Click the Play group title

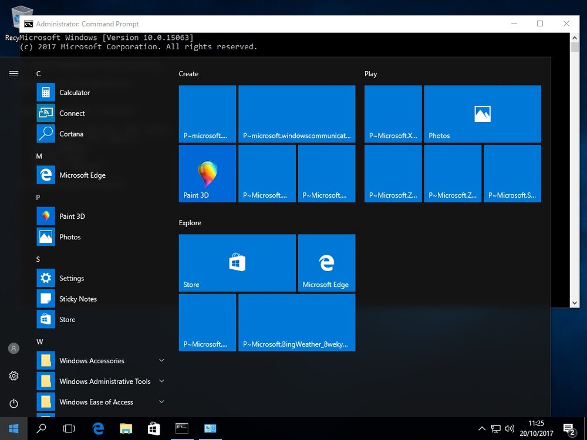(x=370, y=74)
